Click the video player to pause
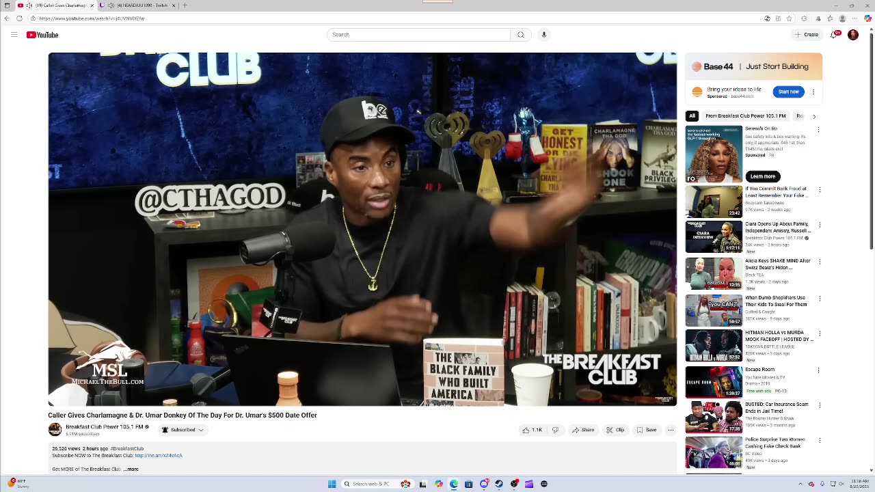The image size is (875, 492). pyautogui.click(x=362, y=229)
